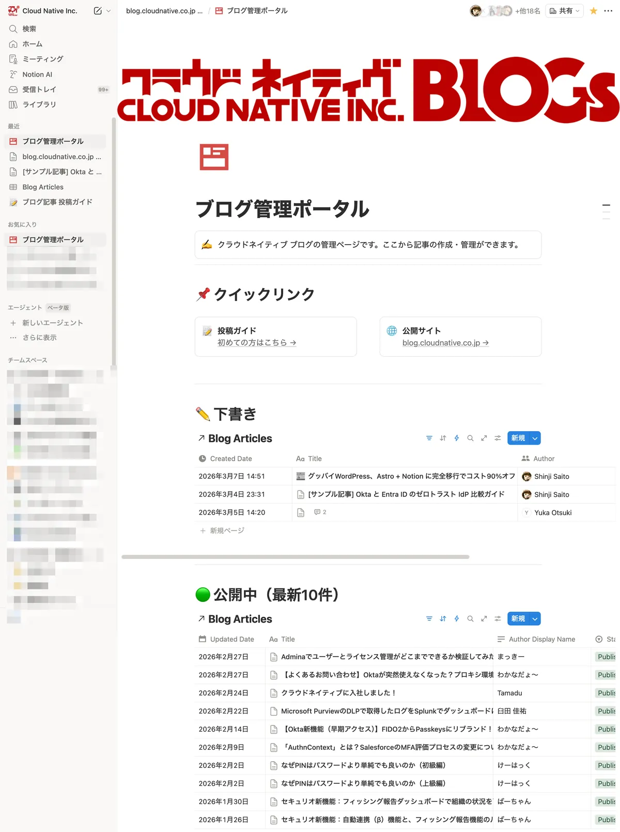The width and height of the screenshot is (620, 832).
Task: Open recent blog.cloudnative.co.jp page
Action: point(55,157)
